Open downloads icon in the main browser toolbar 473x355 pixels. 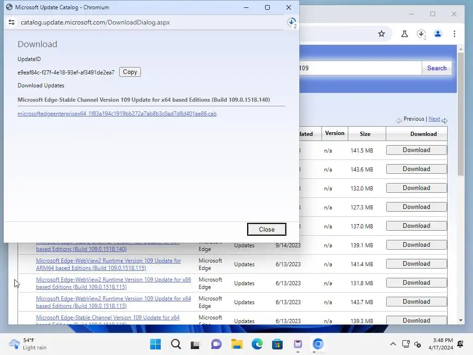421,34
